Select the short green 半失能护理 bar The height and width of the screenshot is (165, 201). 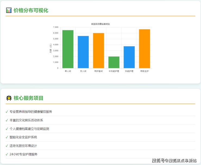click(114, 62)
